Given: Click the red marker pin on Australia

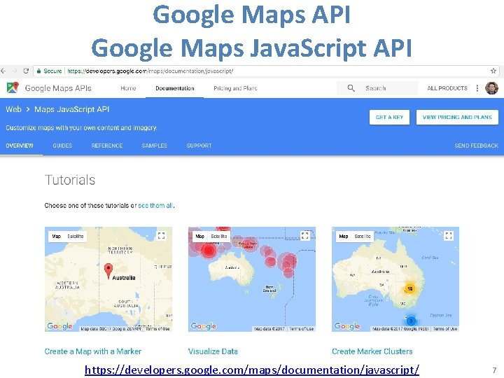Looking at the screenshot, I should (108, 271).
